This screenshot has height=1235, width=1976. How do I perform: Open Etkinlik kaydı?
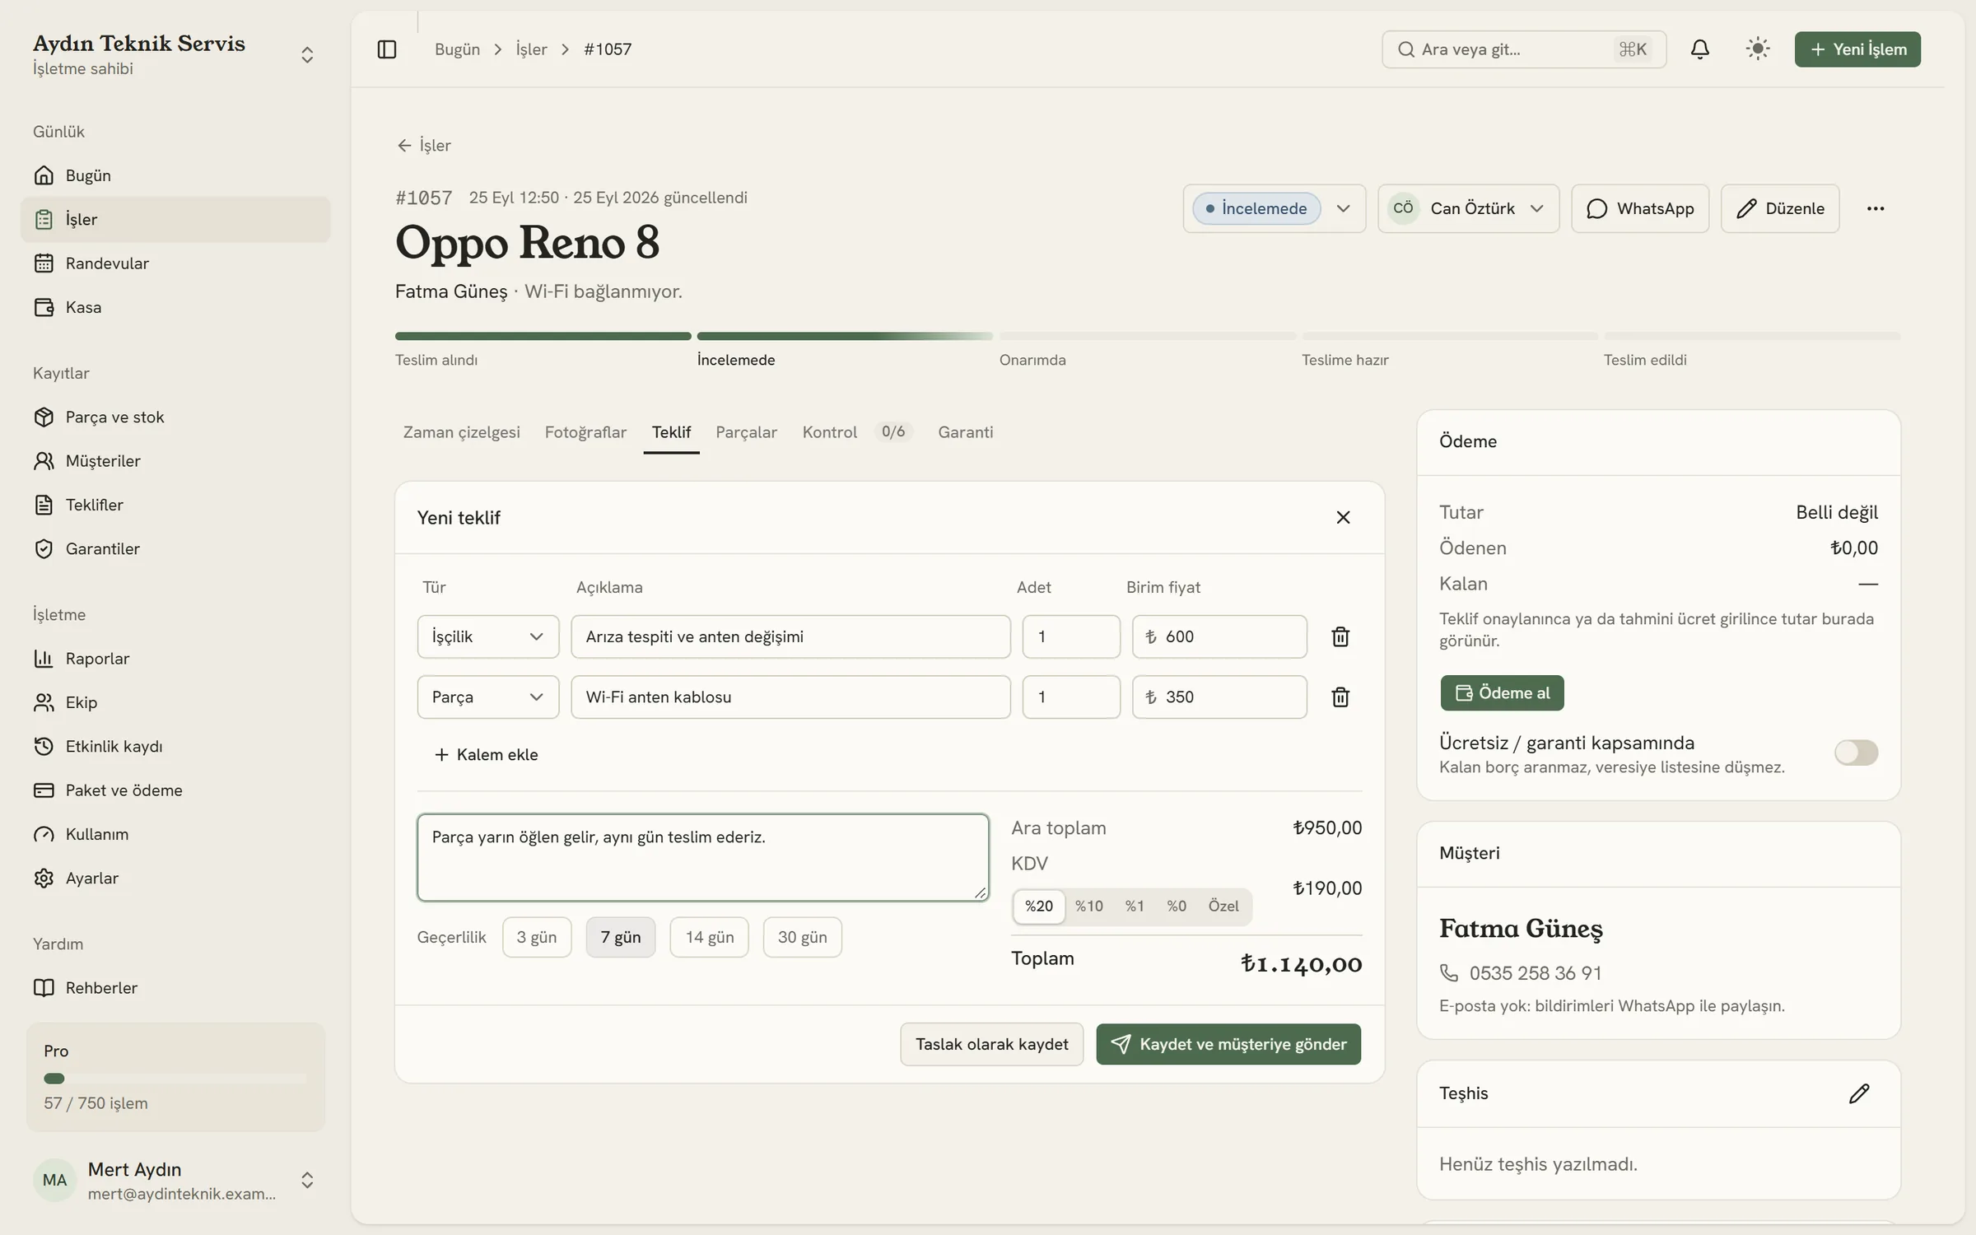pos(175,746)
